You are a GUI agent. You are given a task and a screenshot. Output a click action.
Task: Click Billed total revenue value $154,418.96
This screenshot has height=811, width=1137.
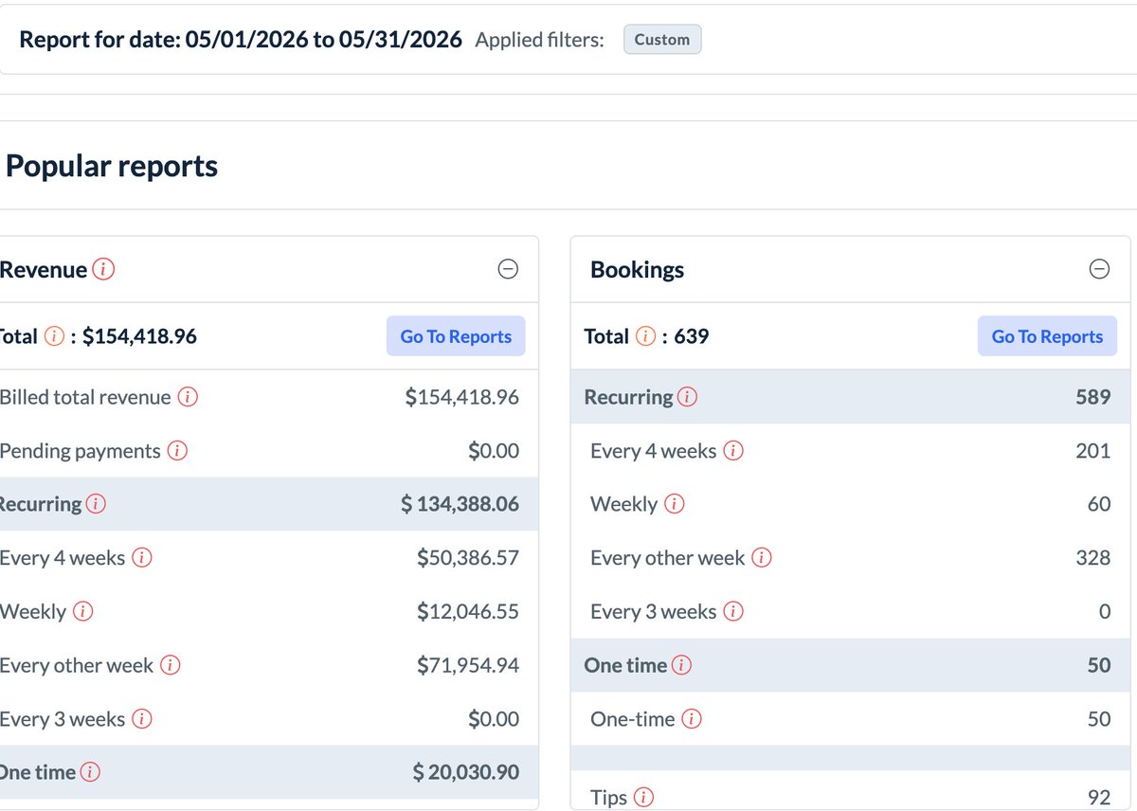[462, 398]
